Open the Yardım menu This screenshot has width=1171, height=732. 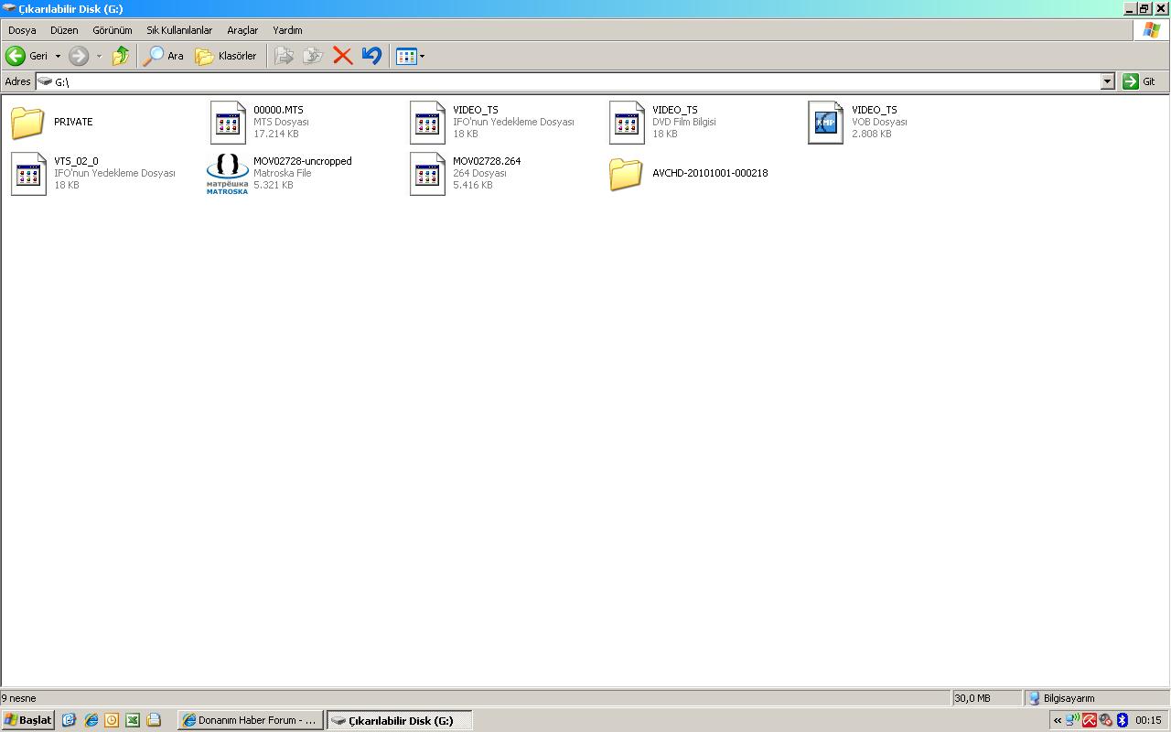pos(287,30)
